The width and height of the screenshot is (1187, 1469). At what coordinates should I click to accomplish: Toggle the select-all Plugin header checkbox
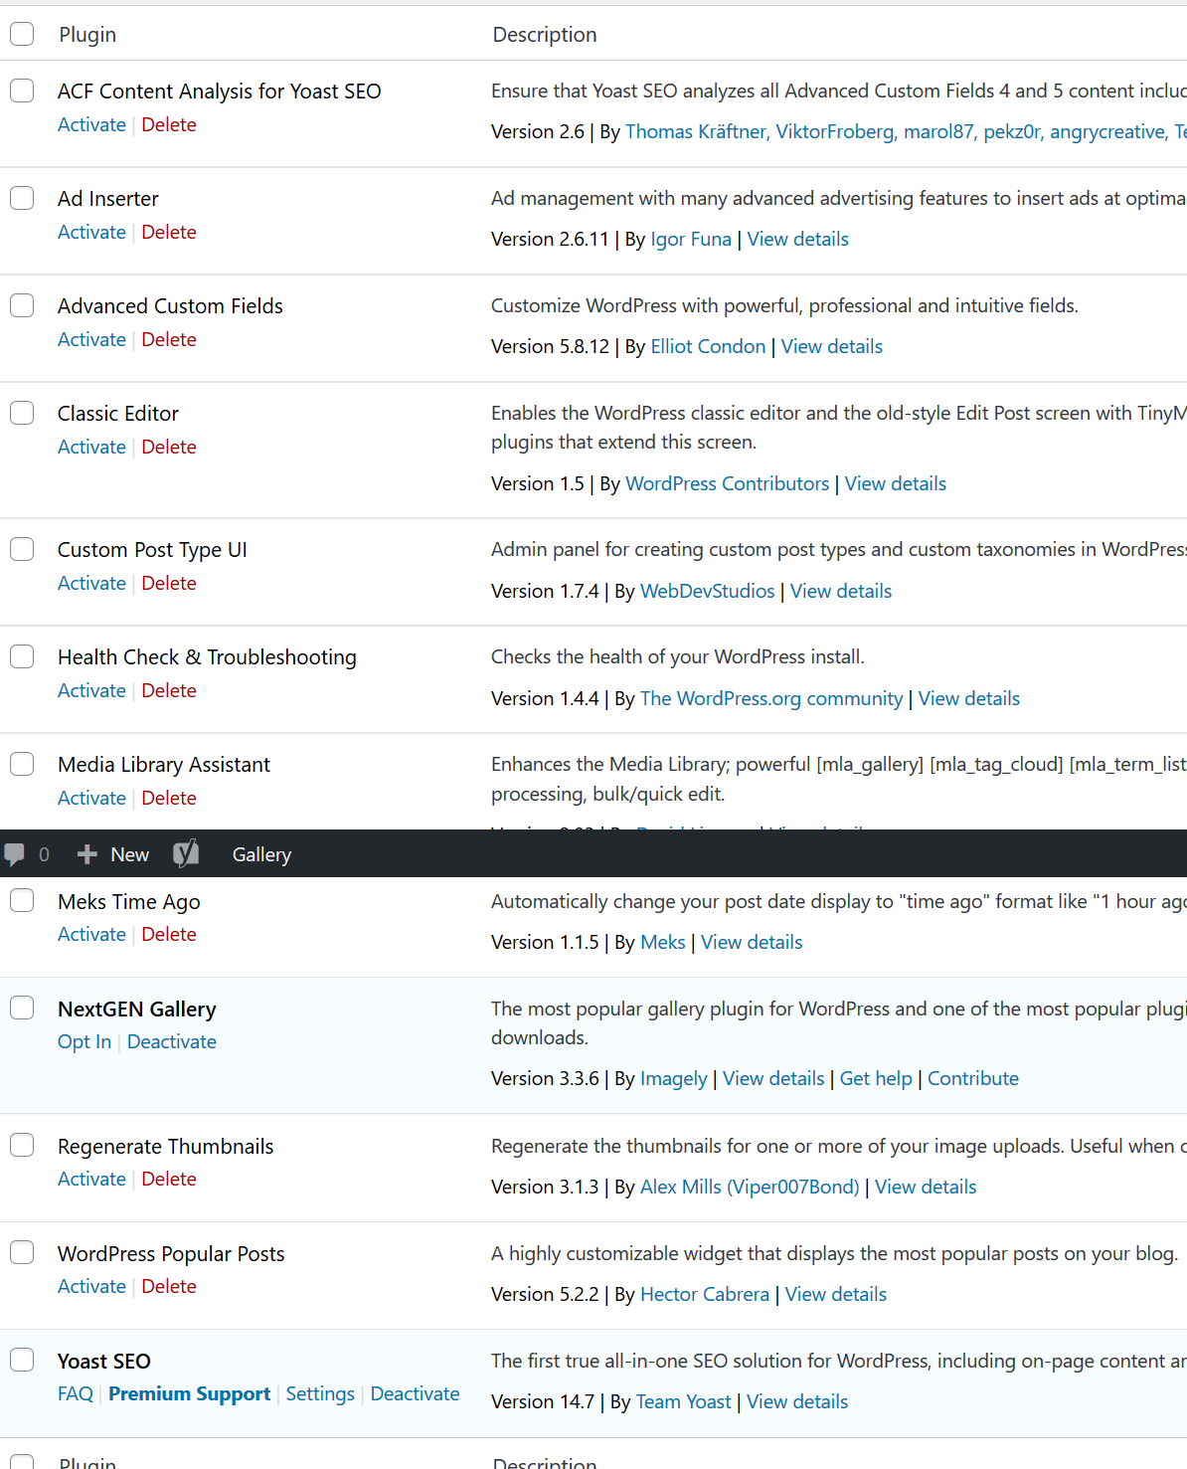click(x=22, y=34)
